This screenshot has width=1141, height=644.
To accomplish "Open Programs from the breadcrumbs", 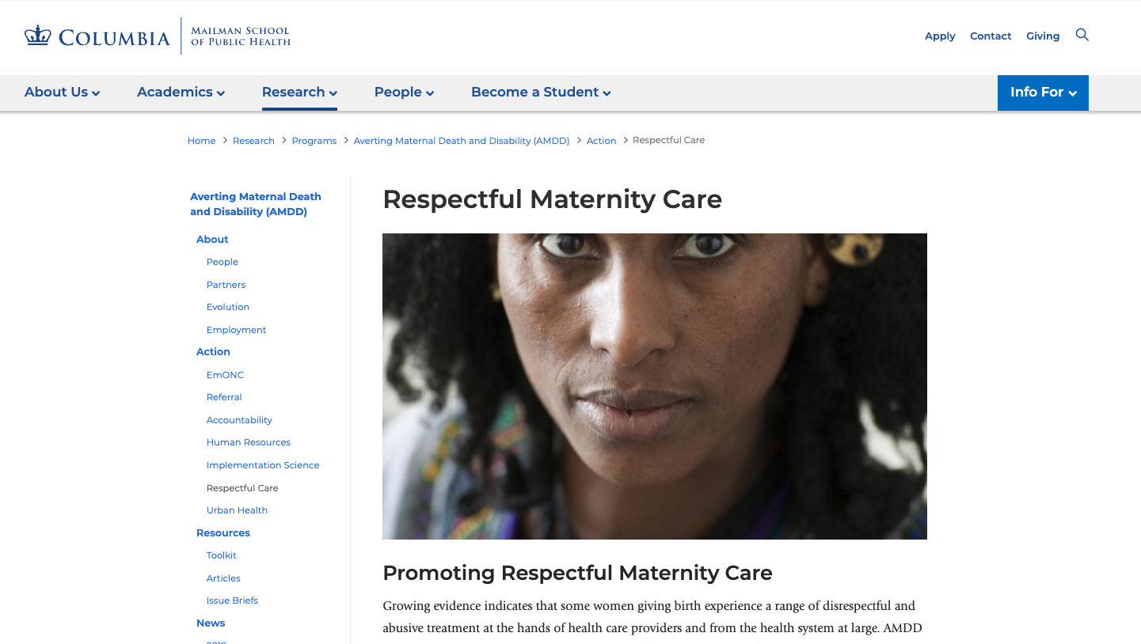I will click(x=314, y=140).
